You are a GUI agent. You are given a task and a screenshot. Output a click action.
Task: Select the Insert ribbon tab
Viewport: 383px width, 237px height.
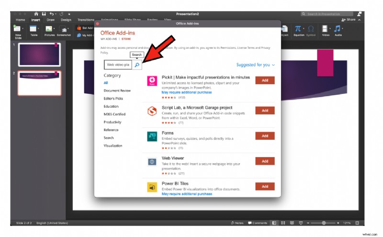[35, 20]
